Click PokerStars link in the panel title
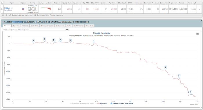 click(x=17, y=22)
